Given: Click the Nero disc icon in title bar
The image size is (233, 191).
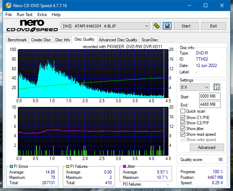Looking at the screenshot, I should coord(8,5).
